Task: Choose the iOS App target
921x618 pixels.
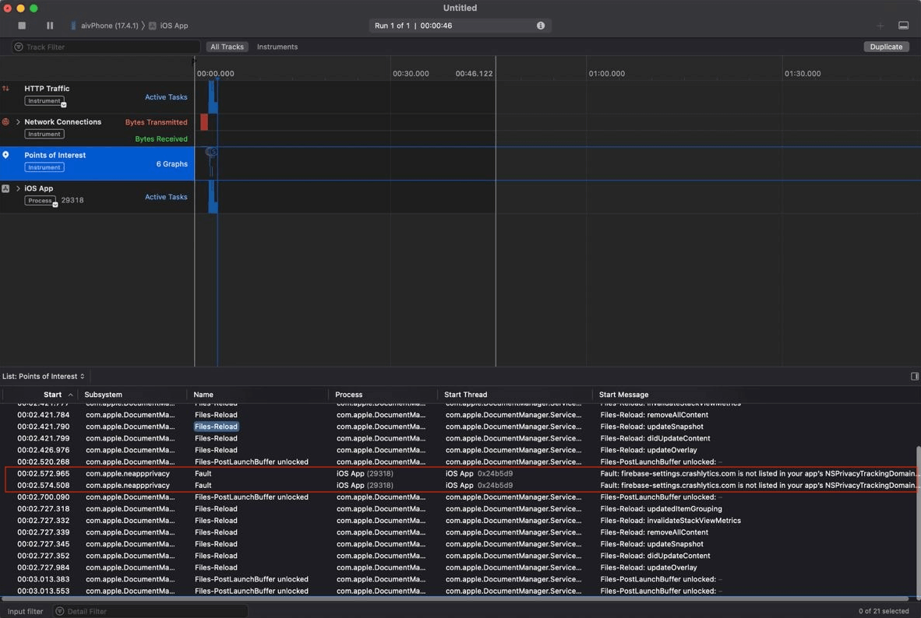Action: [x=168, y=25]
